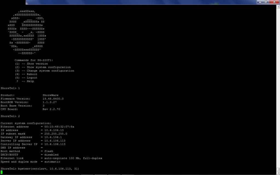280x175 pixels.
Task: Click Boot Base Version value '3'
Action: point(43,106)
